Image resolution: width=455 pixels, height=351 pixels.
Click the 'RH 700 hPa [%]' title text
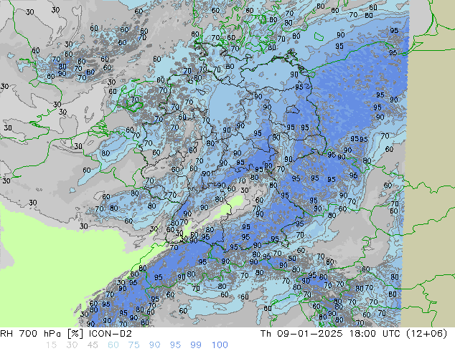coord(42,334)
